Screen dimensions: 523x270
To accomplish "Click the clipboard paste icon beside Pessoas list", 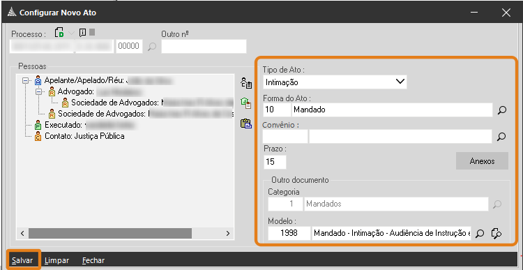I will pyautogui.click(x=246, y=123).
